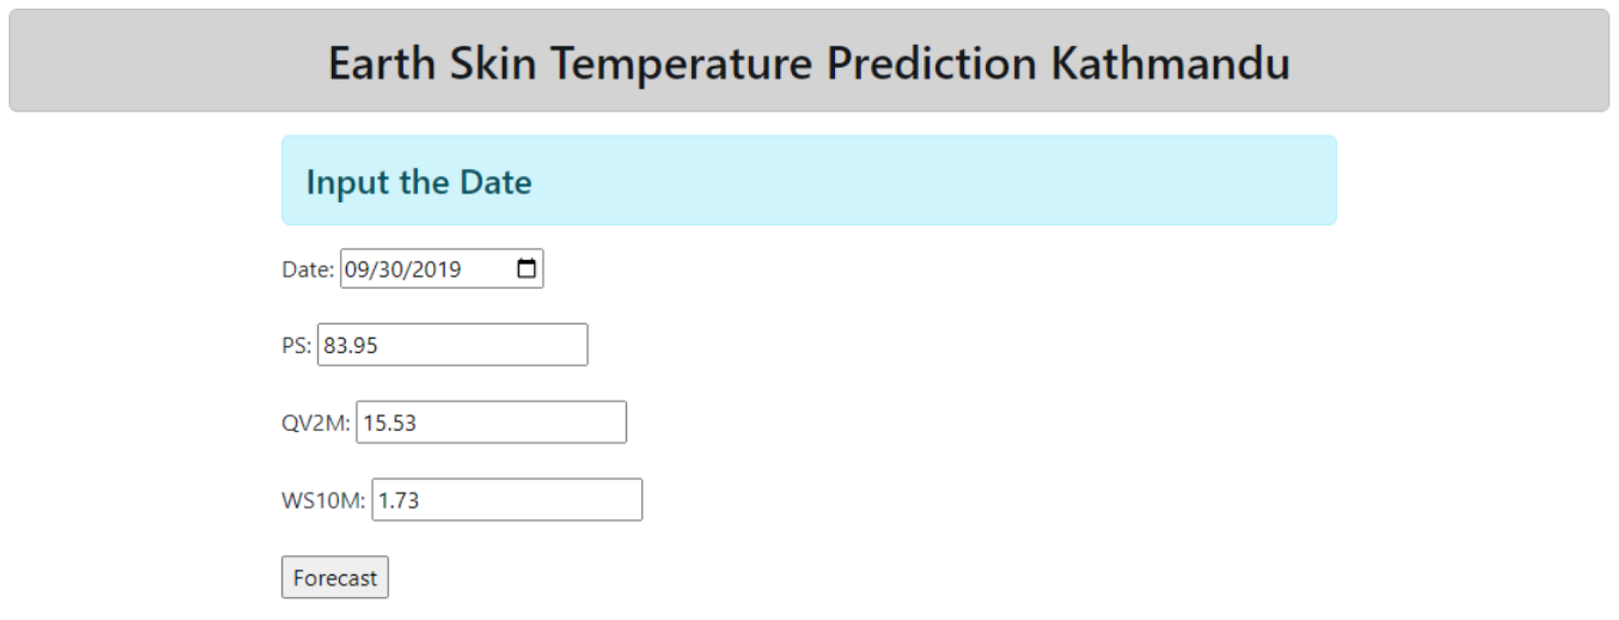Focus the PS input showing 83.95
The width and height of the screenshot is (1619, 620).
452,345
